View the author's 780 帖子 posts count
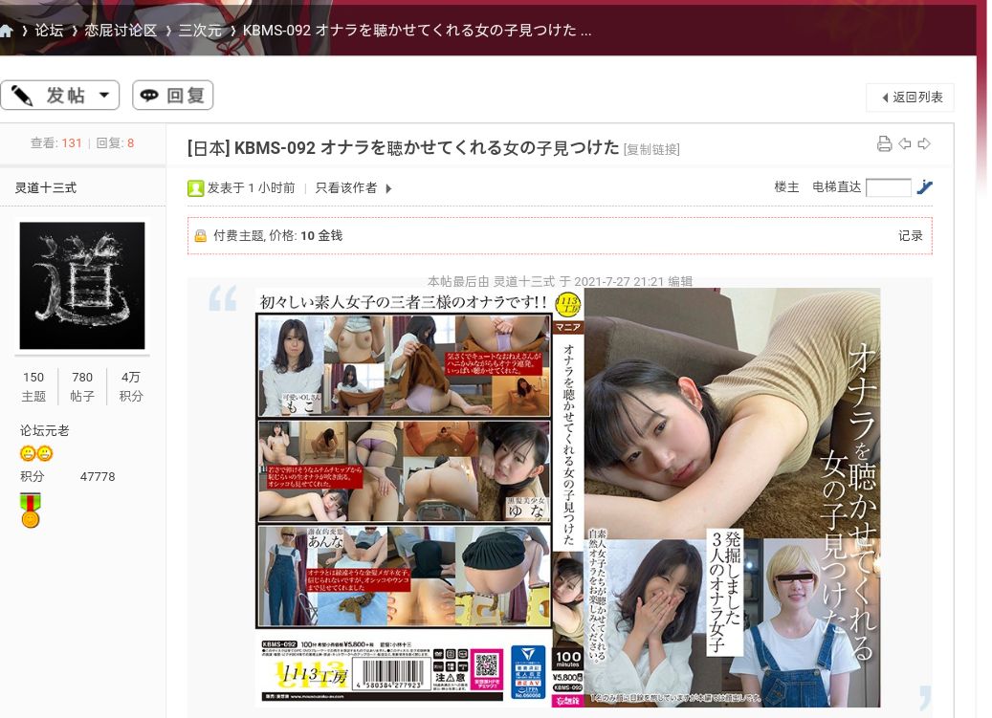Viewport: 992px width, 718px height. click(x=82, y=386)
